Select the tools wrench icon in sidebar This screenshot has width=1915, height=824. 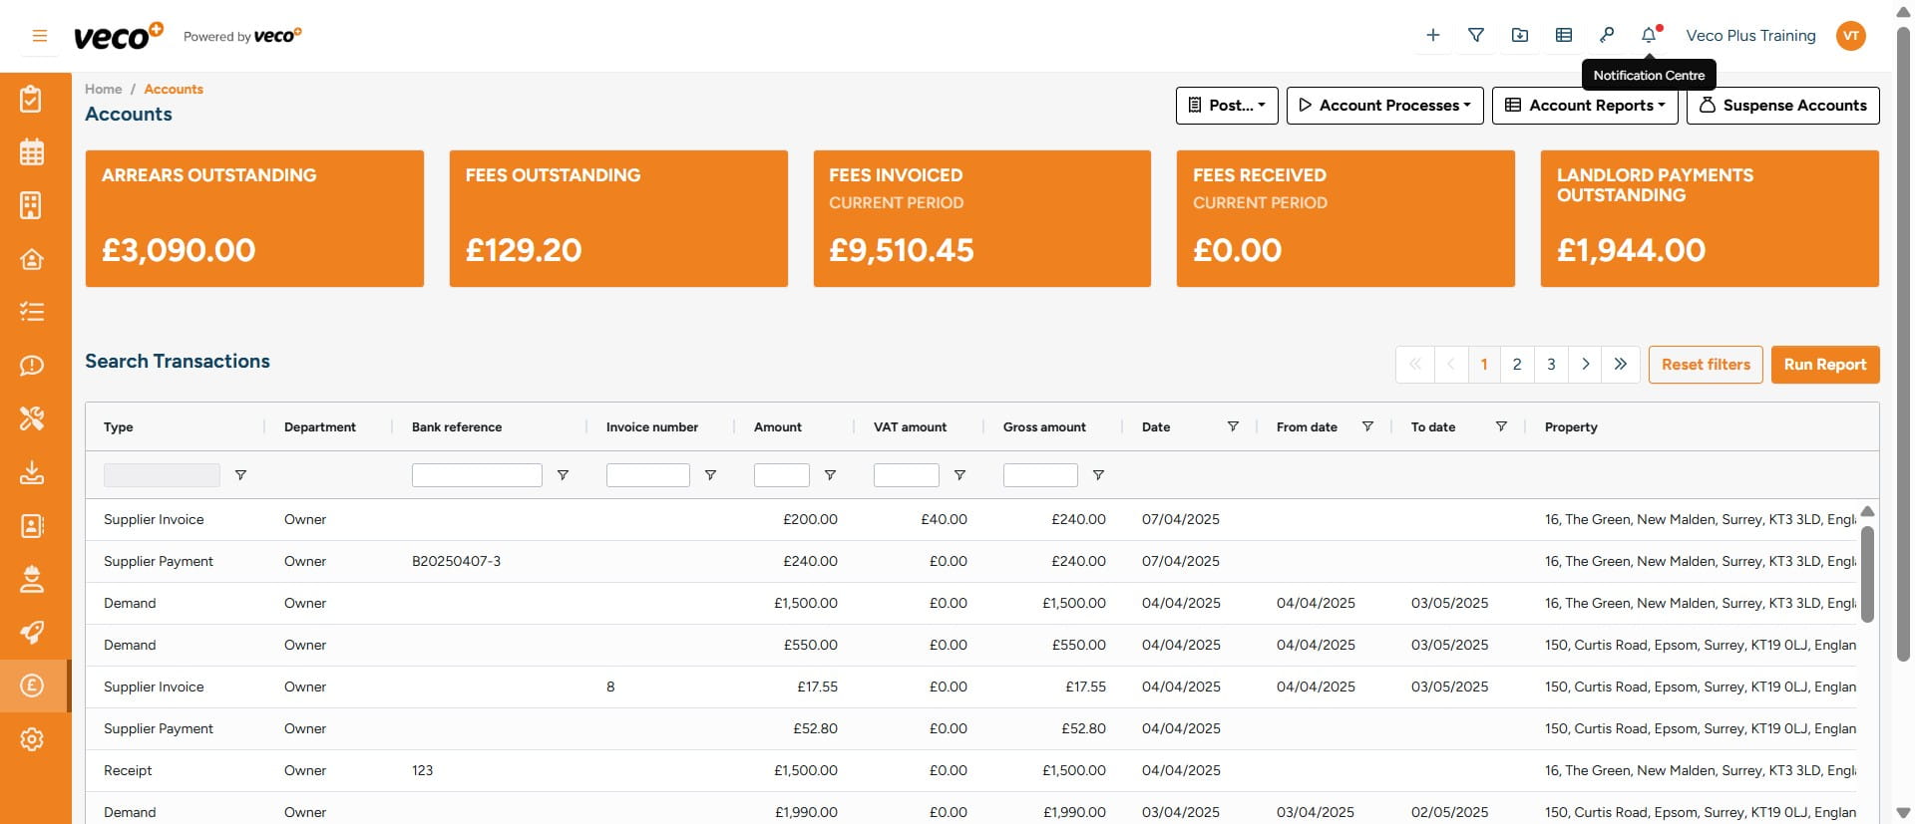(32, 418)
